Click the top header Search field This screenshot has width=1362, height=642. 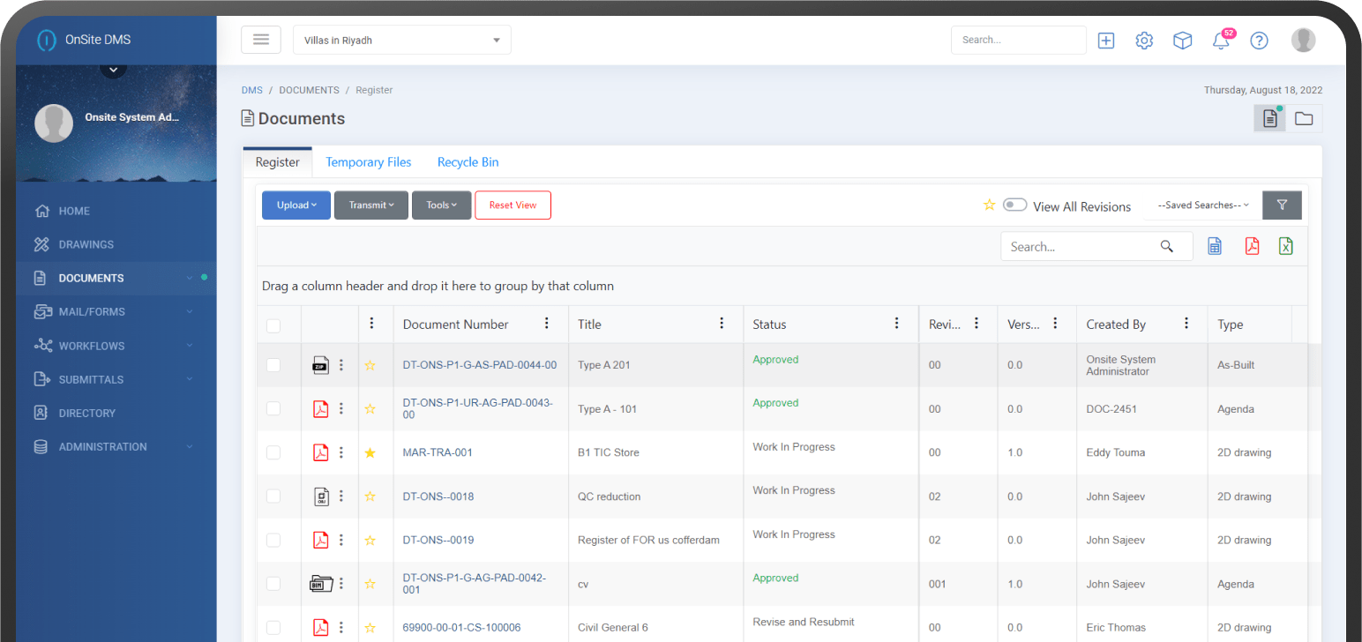tap(1019, 40)
